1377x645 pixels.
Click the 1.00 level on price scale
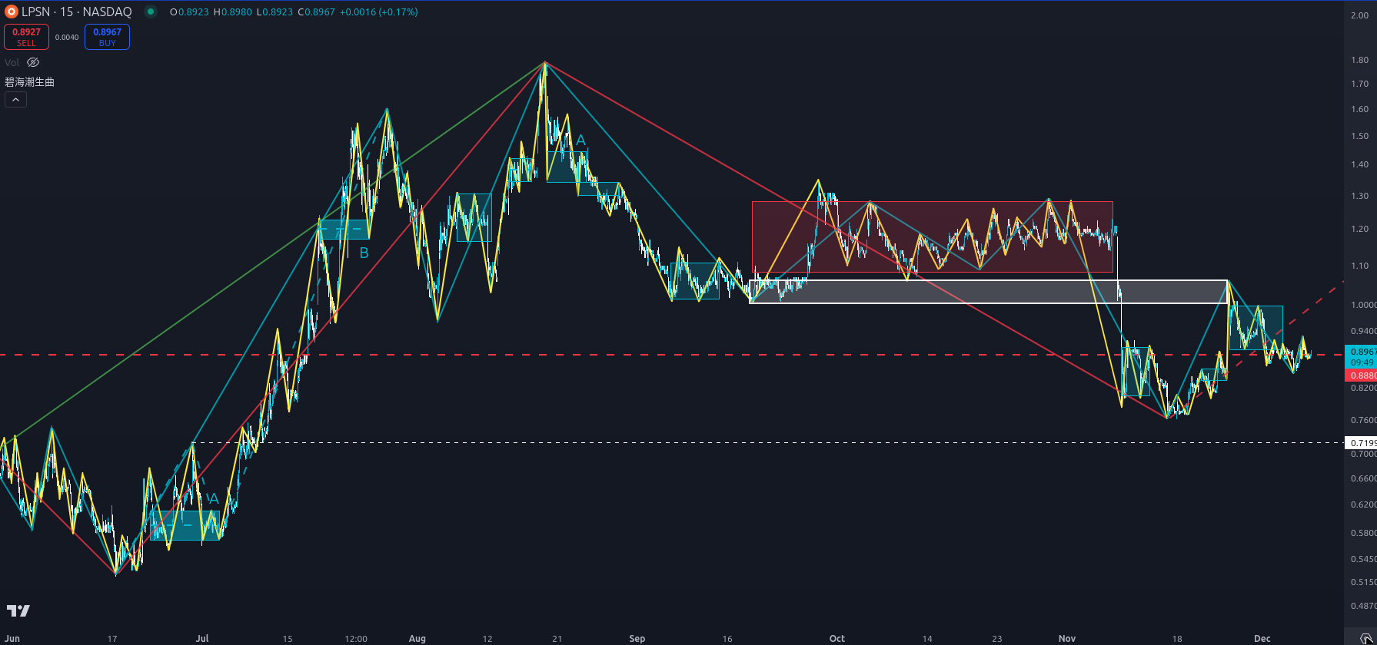tap(1362, 305)
